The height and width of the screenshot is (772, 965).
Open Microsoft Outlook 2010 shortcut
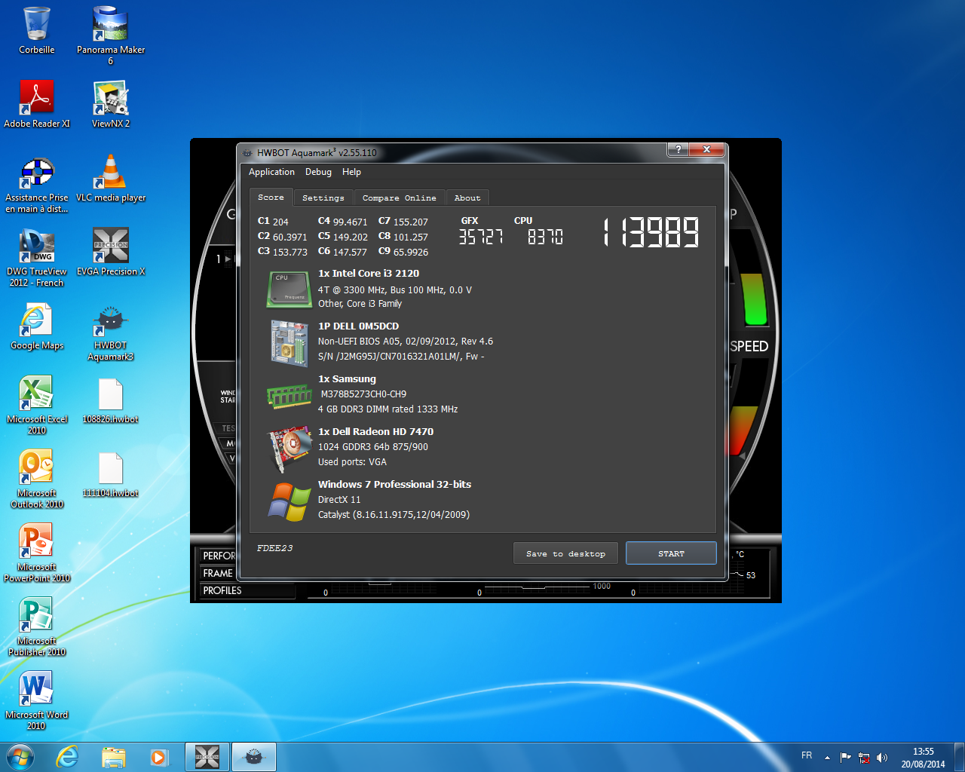pyautogui.click(x=36, y=479)
